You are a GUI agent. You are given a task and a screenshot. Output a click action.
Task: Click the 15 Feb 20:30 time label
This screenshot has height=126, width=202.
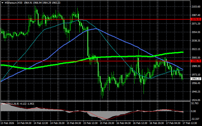coord(107,123)
